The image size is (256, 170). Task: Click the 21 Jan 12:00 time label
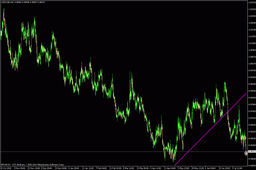88,168
